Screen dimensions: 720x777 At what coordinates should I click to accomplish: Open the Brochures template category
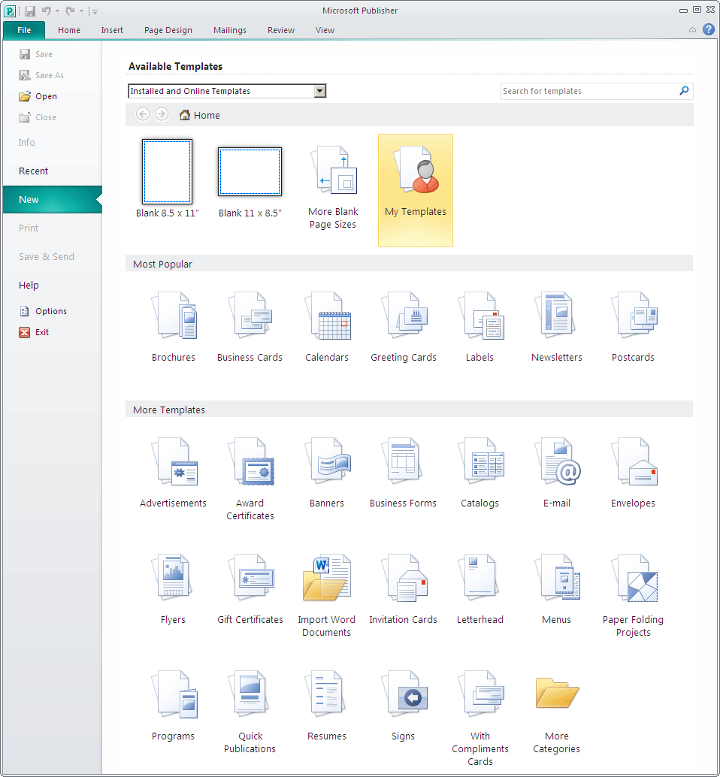(174, 327)
